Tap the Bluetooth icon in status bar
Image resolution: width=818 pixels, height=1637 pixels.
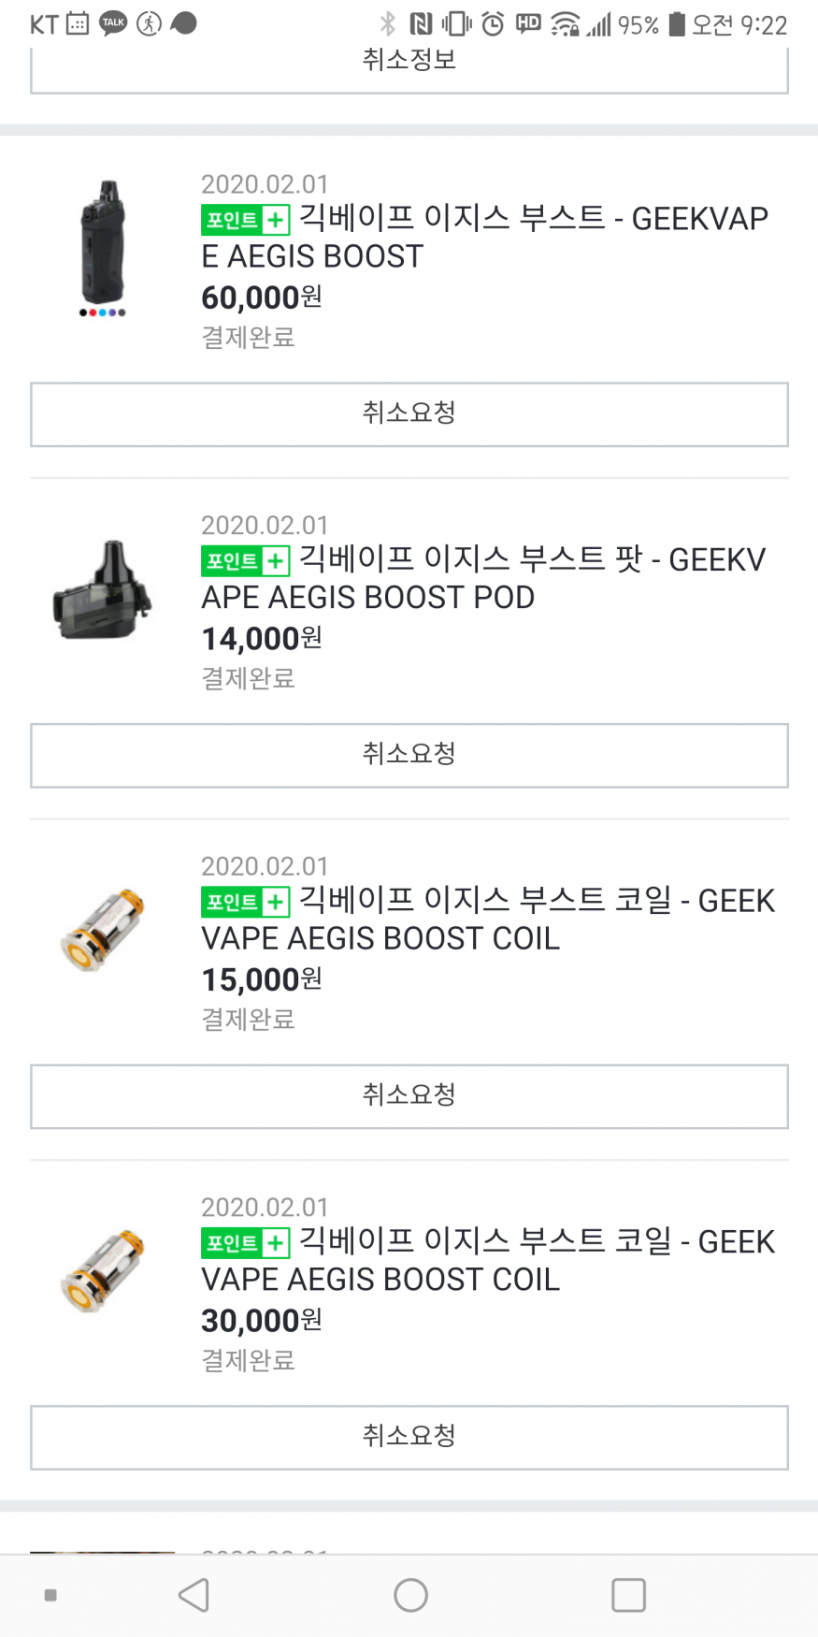[x=387, y=23]
